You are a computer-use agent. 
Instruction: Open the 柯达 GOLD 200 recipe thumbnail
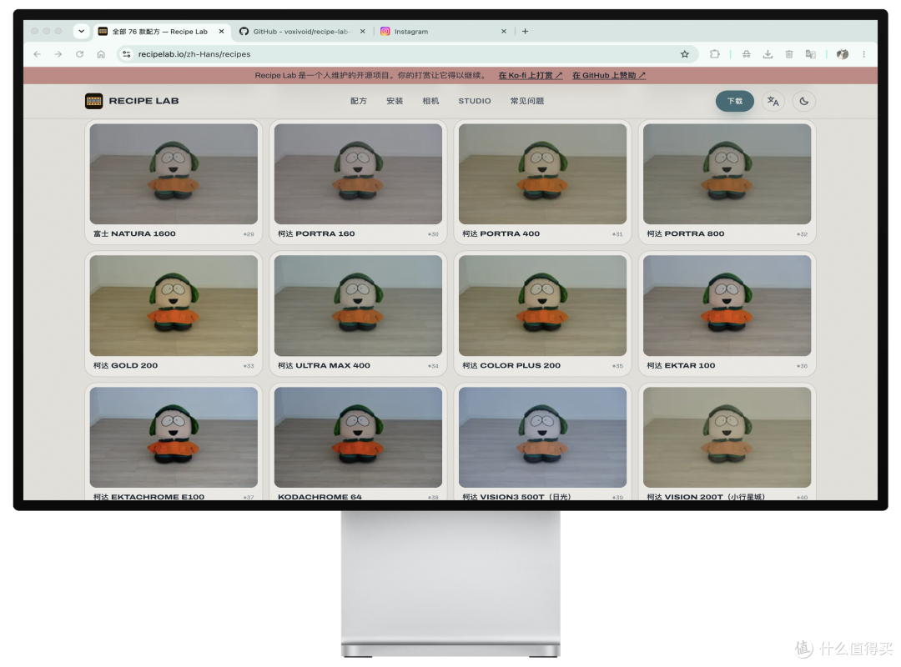pos(174,306)
